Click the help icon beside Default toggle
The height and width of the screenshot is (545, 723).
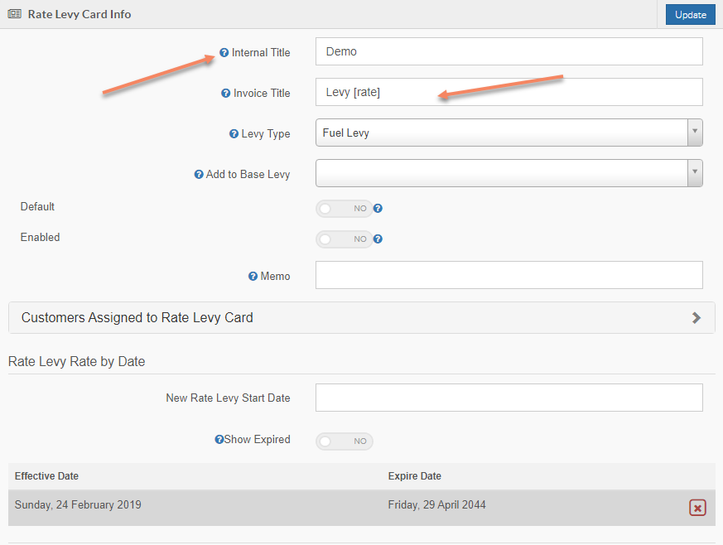(378, 208)
